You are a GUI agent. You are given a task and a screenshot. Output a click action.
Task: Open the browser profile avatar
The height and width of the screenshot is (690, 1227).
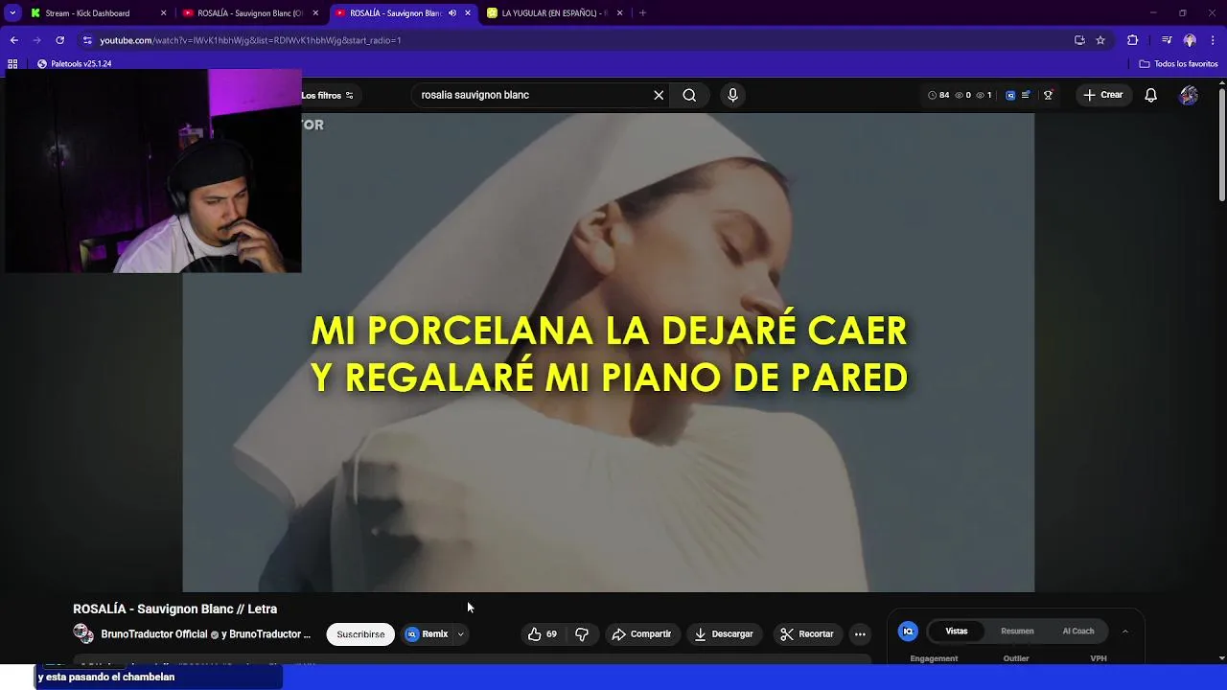pyautogui.click(x=1190, y=40)
